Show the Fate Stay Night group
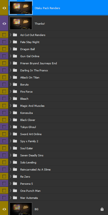This screenshot has width=108, height=215. 4,42
